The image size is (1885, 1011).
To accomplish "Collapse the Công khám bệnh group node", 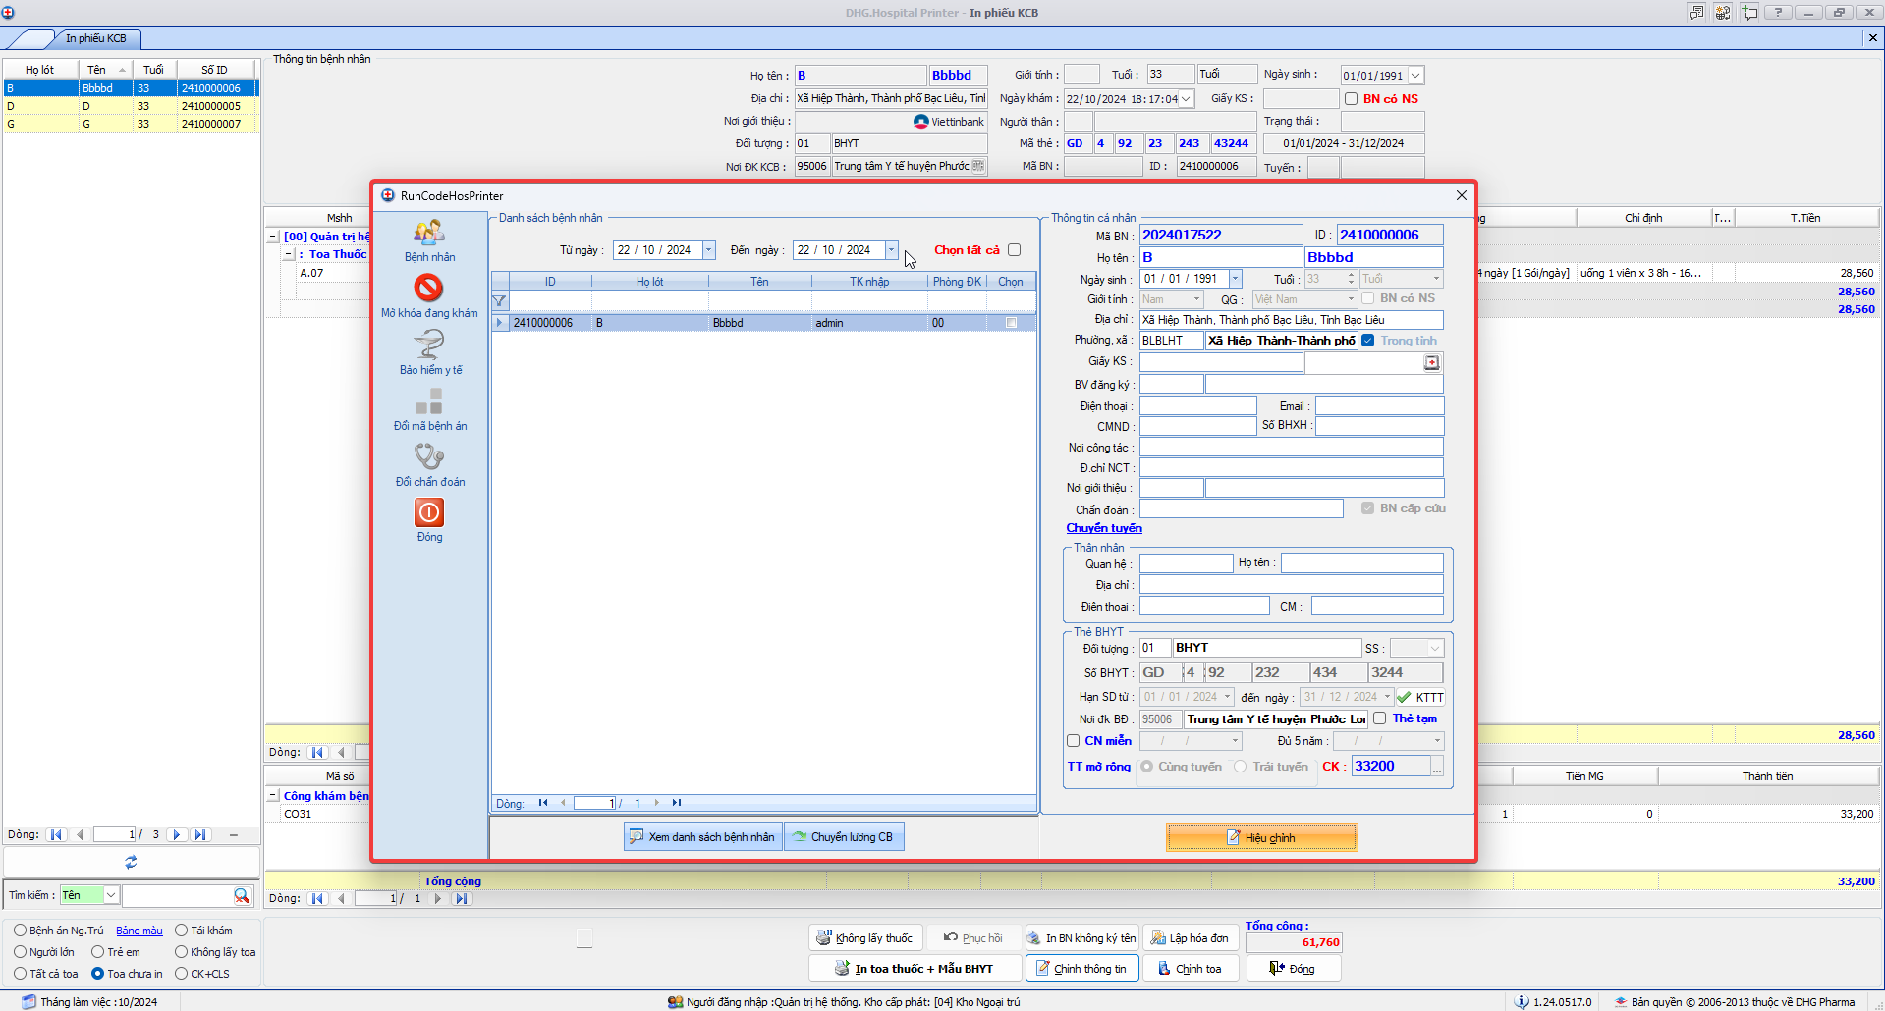I will pyautogui.click(x=273, y=796).
